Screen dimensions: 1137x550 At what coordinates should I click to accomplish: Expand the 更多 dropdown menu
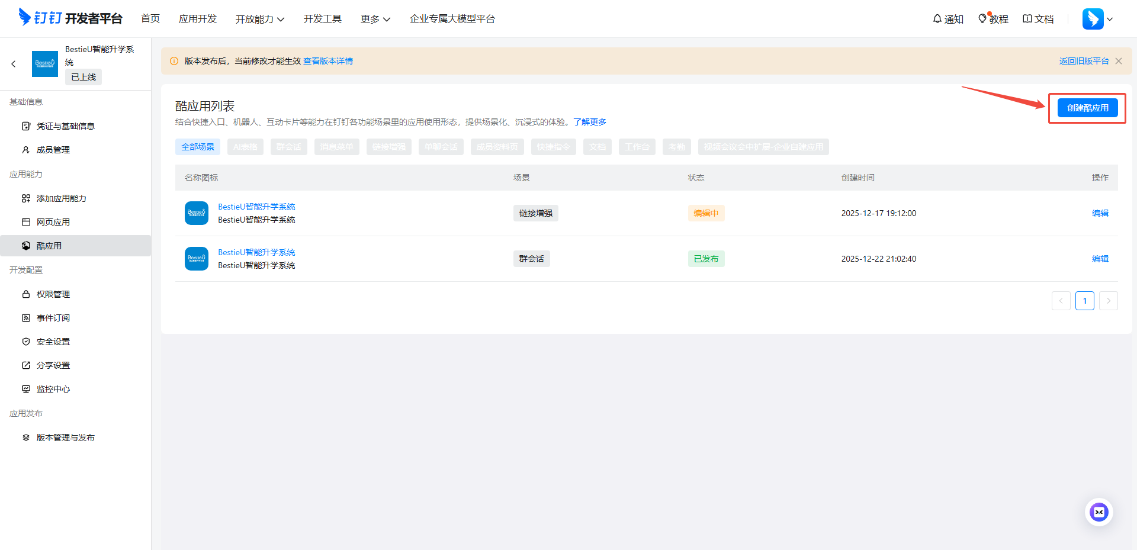tap(375, 19)
